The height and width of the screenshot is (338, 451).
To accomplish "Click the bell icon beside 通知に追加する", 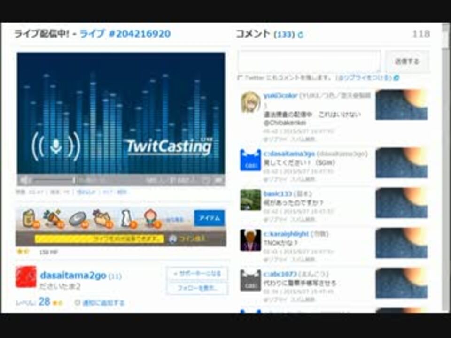I will point(77,303).
